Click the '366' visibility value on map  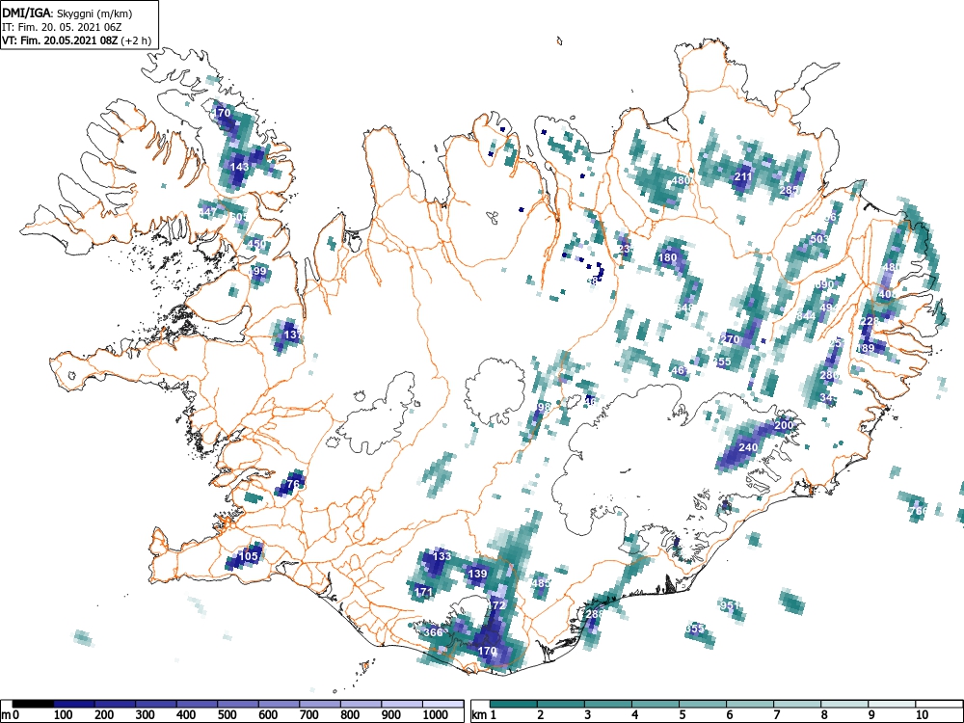click(x=433, y=632)
